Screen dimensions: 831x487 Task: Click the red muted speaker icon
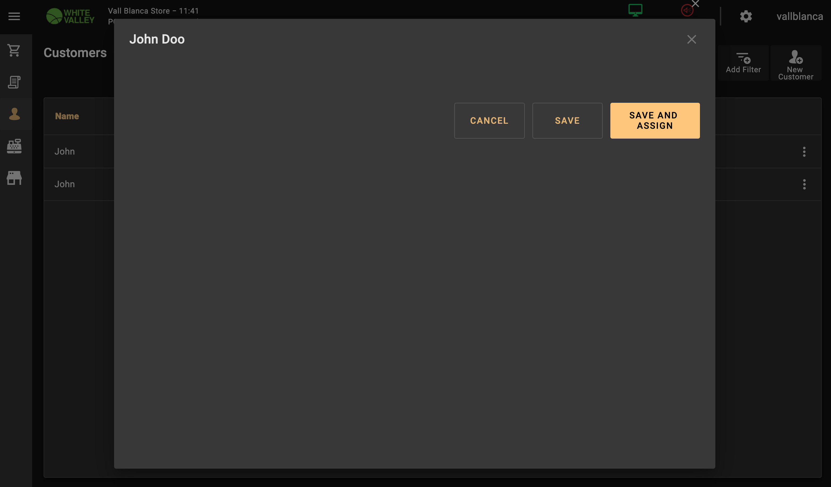click(x=687, y=10)
